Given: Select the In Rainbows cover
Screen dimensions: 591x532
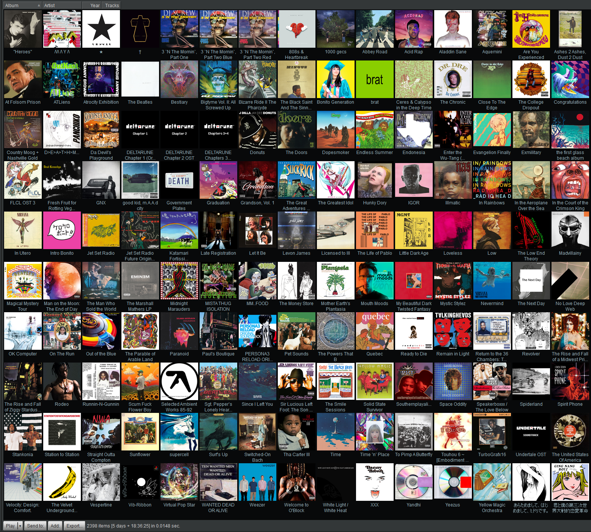Looking at the screenshot, I should (492, 180).
